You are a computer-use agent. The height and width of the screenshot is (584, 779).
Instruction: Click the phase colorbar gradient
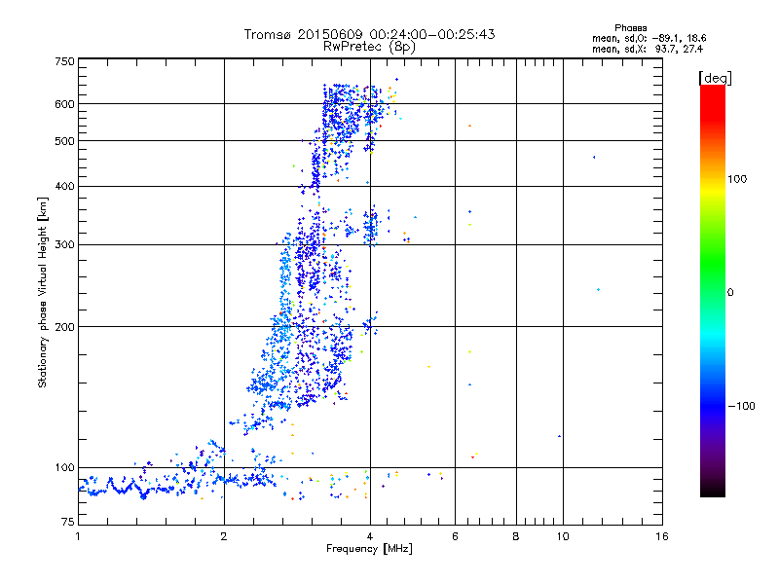[713, 290]
